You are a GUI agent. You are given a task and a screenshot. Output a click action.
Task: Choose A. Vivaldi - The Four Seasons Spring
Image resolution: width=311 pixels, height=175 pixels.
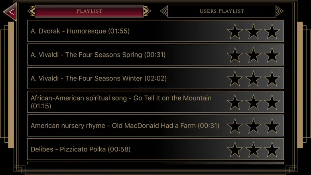click(x=98, y=55)
